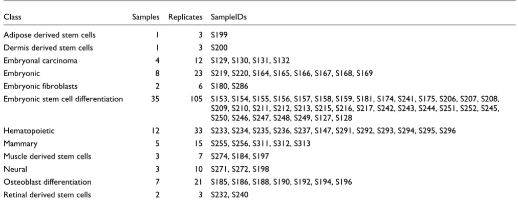Screen dimensions: 518x202
Task: Select the Embryonic fibroblasts row label
Action: coord(40,86)
